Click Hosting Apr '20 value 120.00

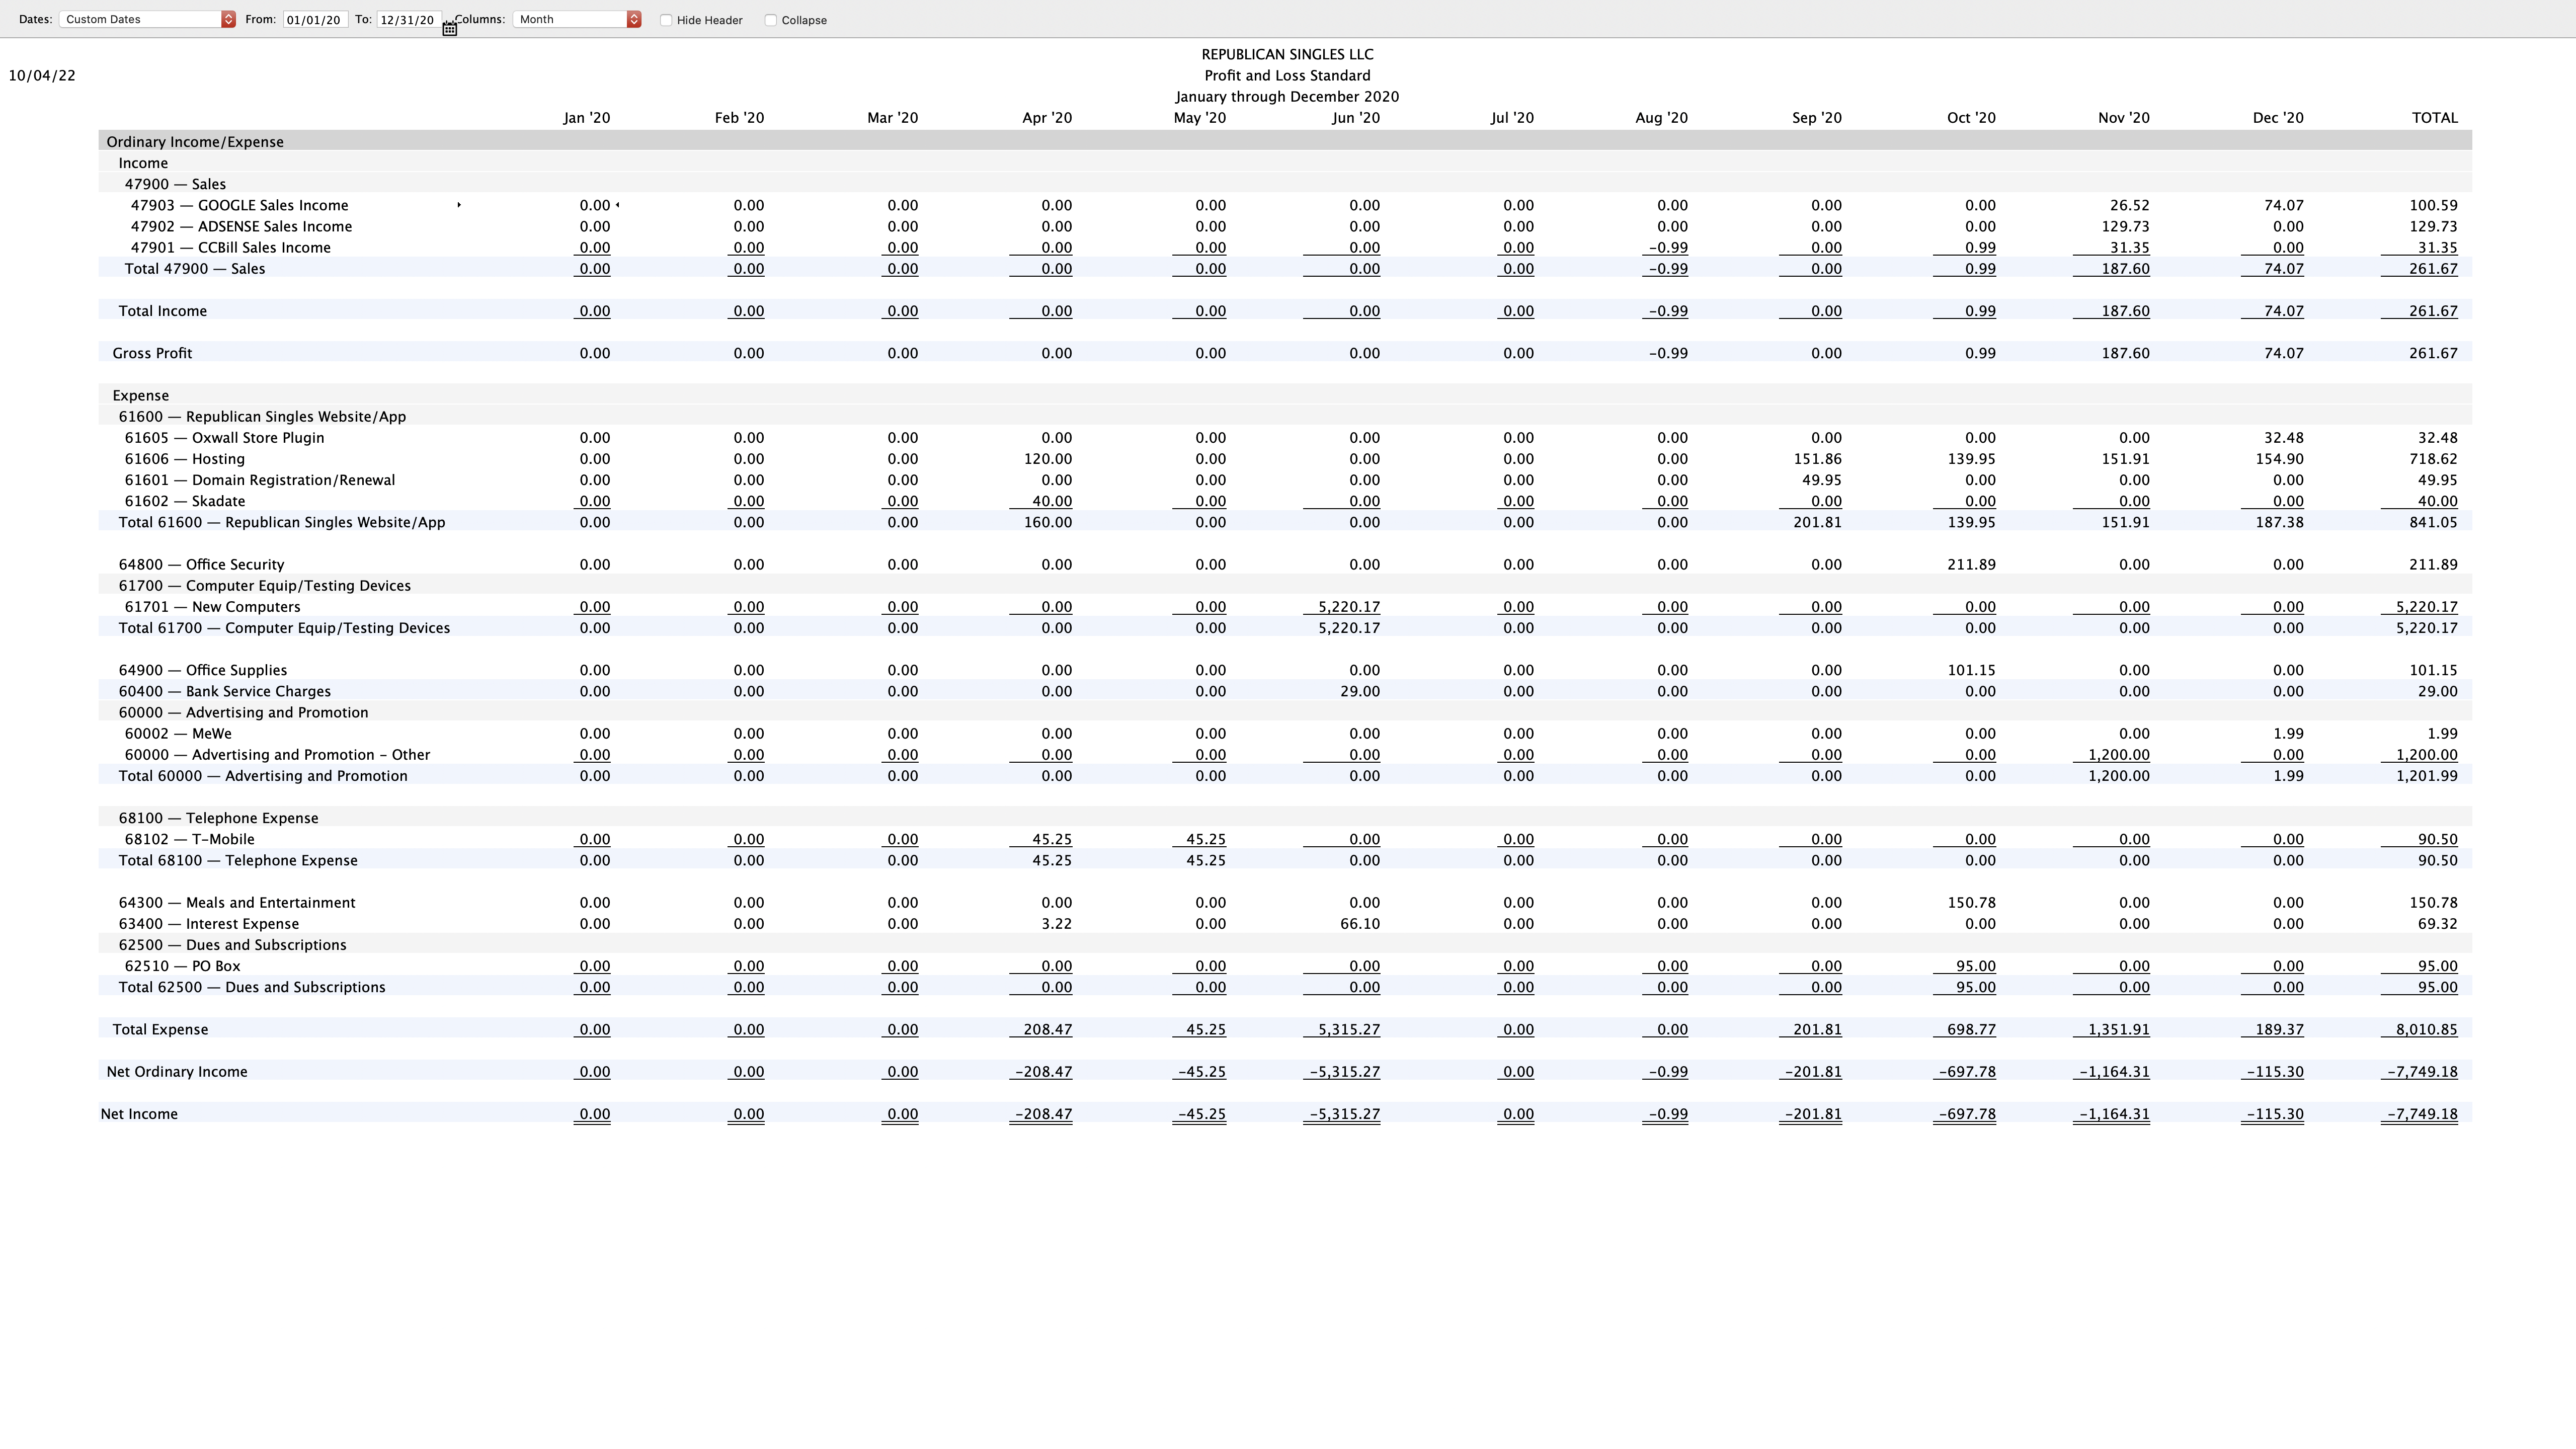point(1047,459)
